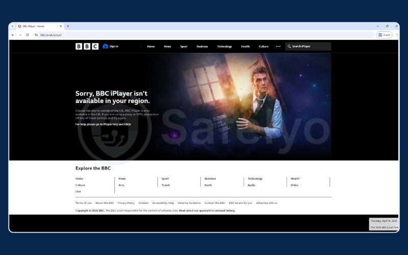
Task: Click Video footer link
Action: pyautogui.click(x=295, y=185)
